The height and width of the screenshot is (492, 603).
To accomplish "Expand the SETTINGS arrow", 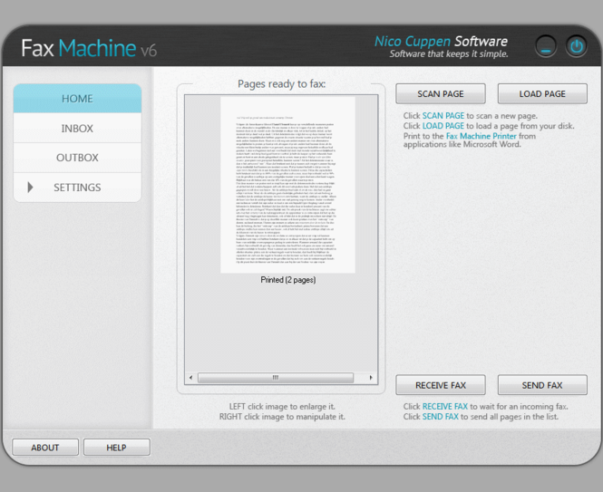I will pos(31,188).
